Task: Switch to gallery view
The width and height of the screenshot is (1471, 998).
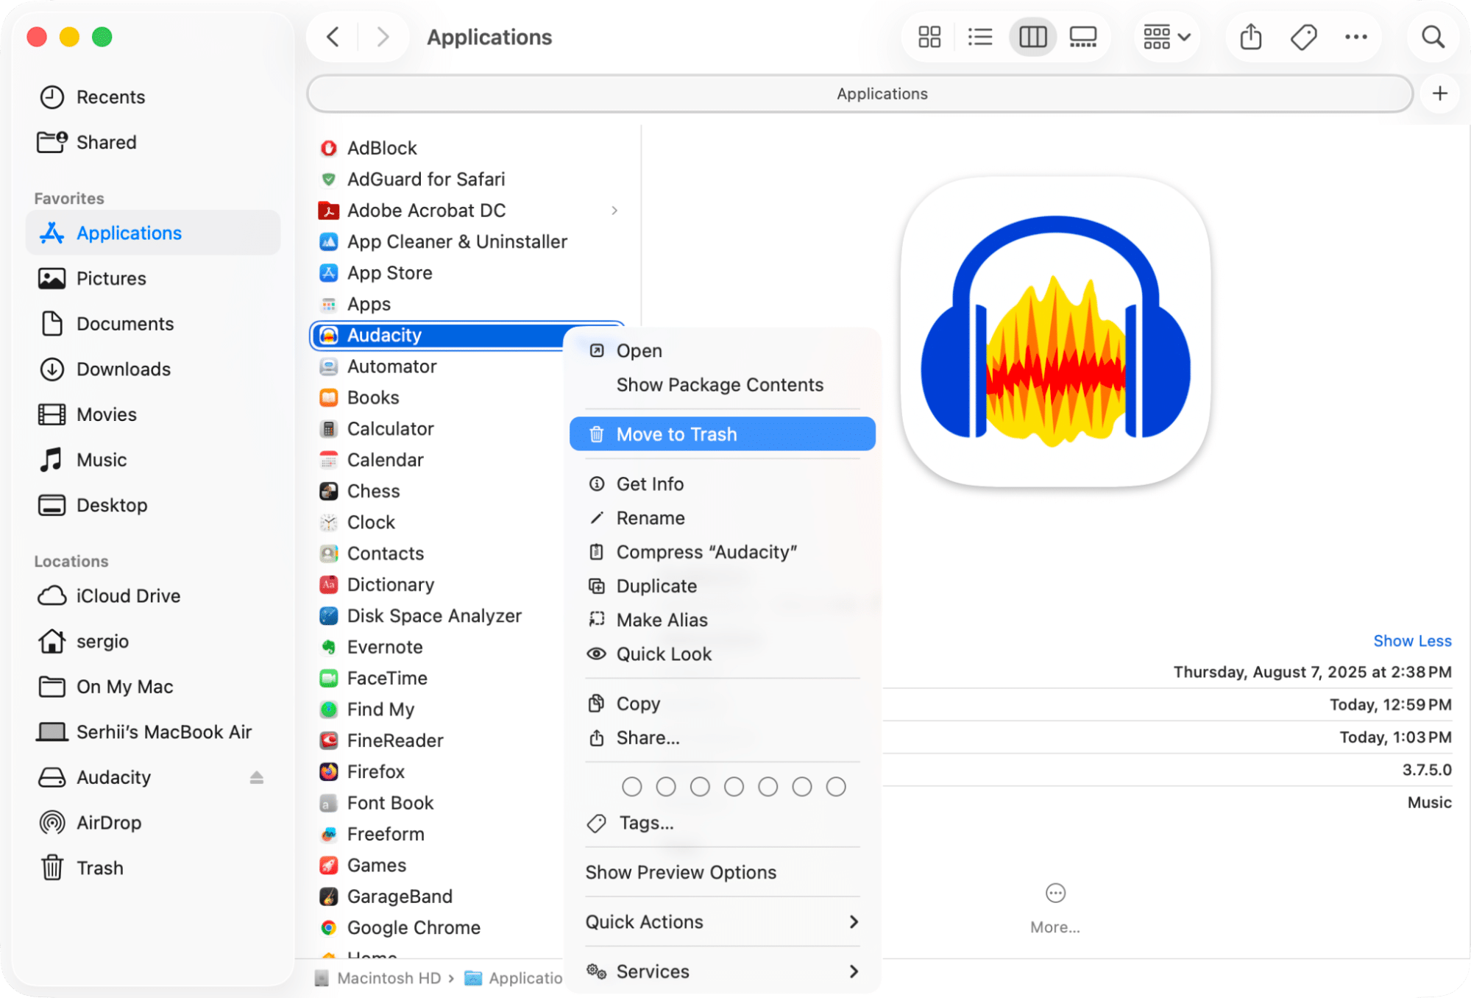Action: 1082,37
